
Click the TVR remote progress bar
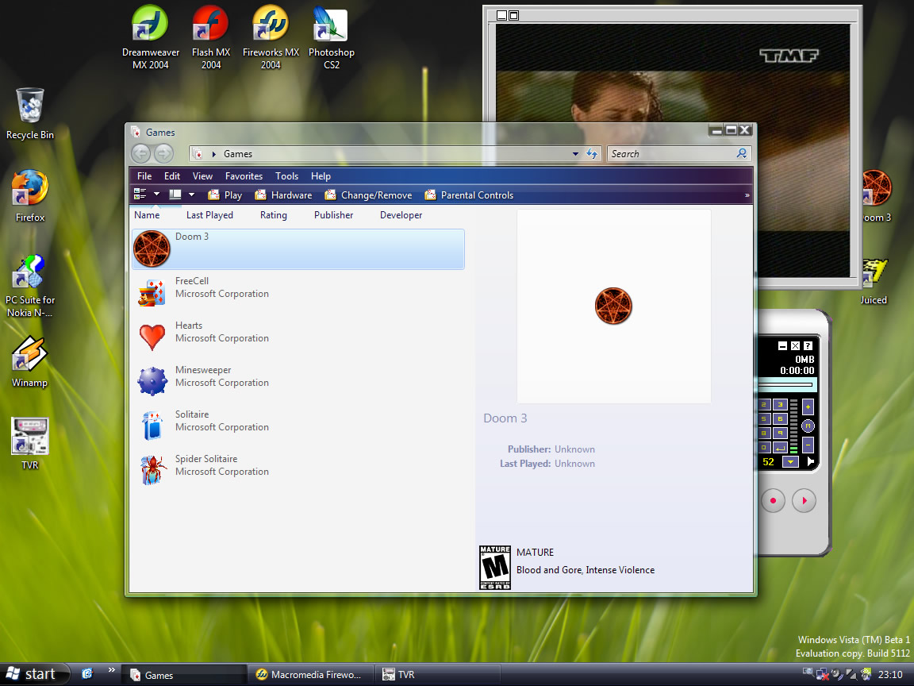785,385
